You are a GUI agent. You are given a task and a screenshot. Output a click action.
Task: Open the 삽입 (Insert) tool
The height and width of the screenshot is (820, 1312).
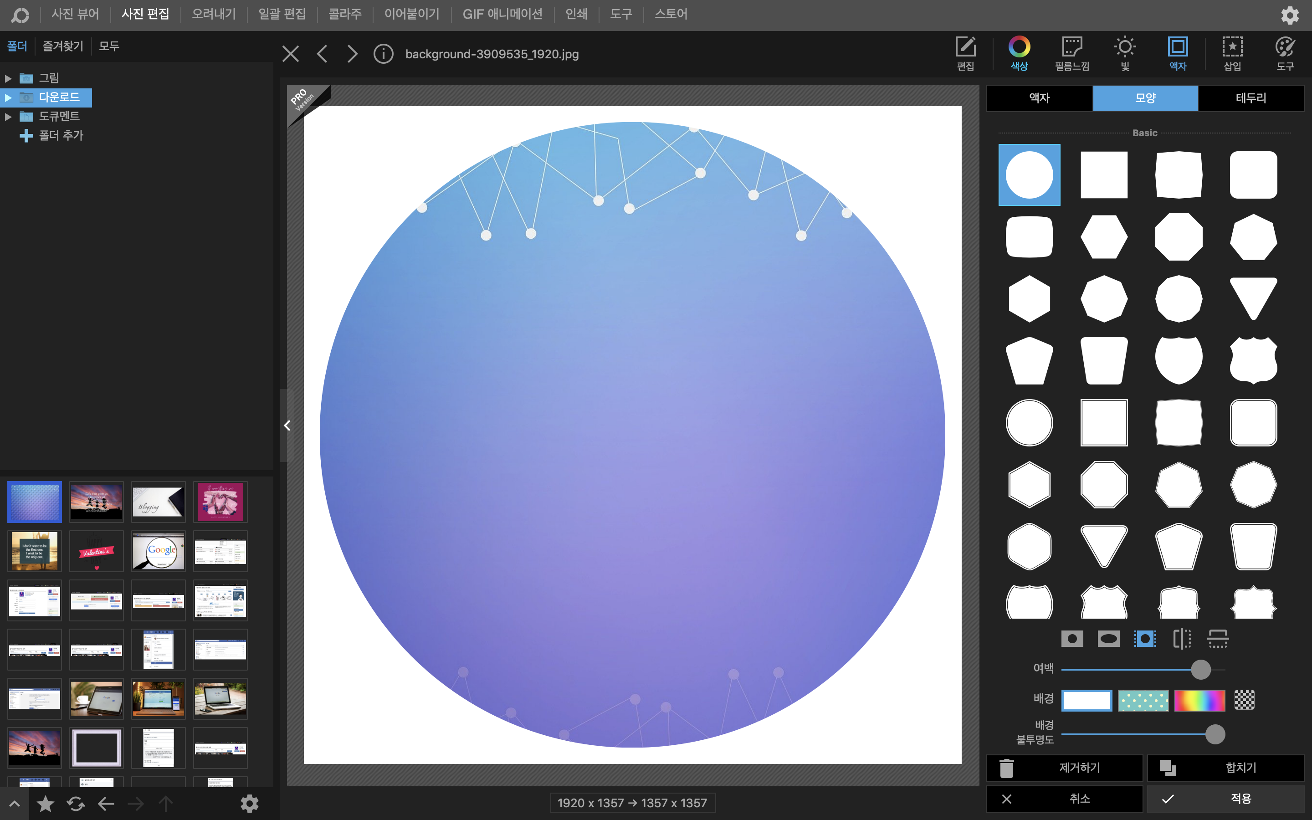tap(1232, 52)
